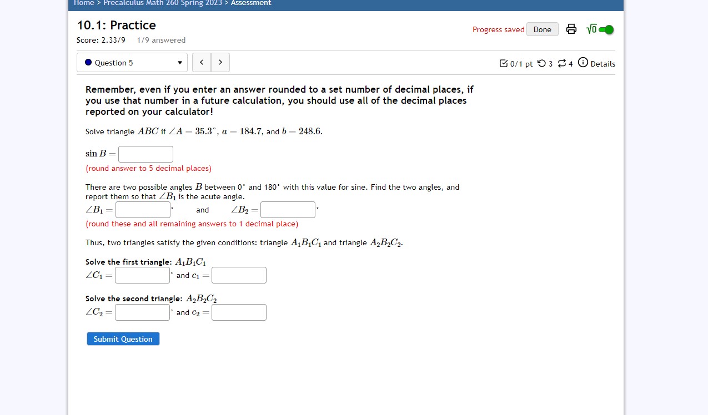The height and width of the screenshot is (415, 708).
Task: Click the c2 side input field
Action: click(x=239, y=312)
